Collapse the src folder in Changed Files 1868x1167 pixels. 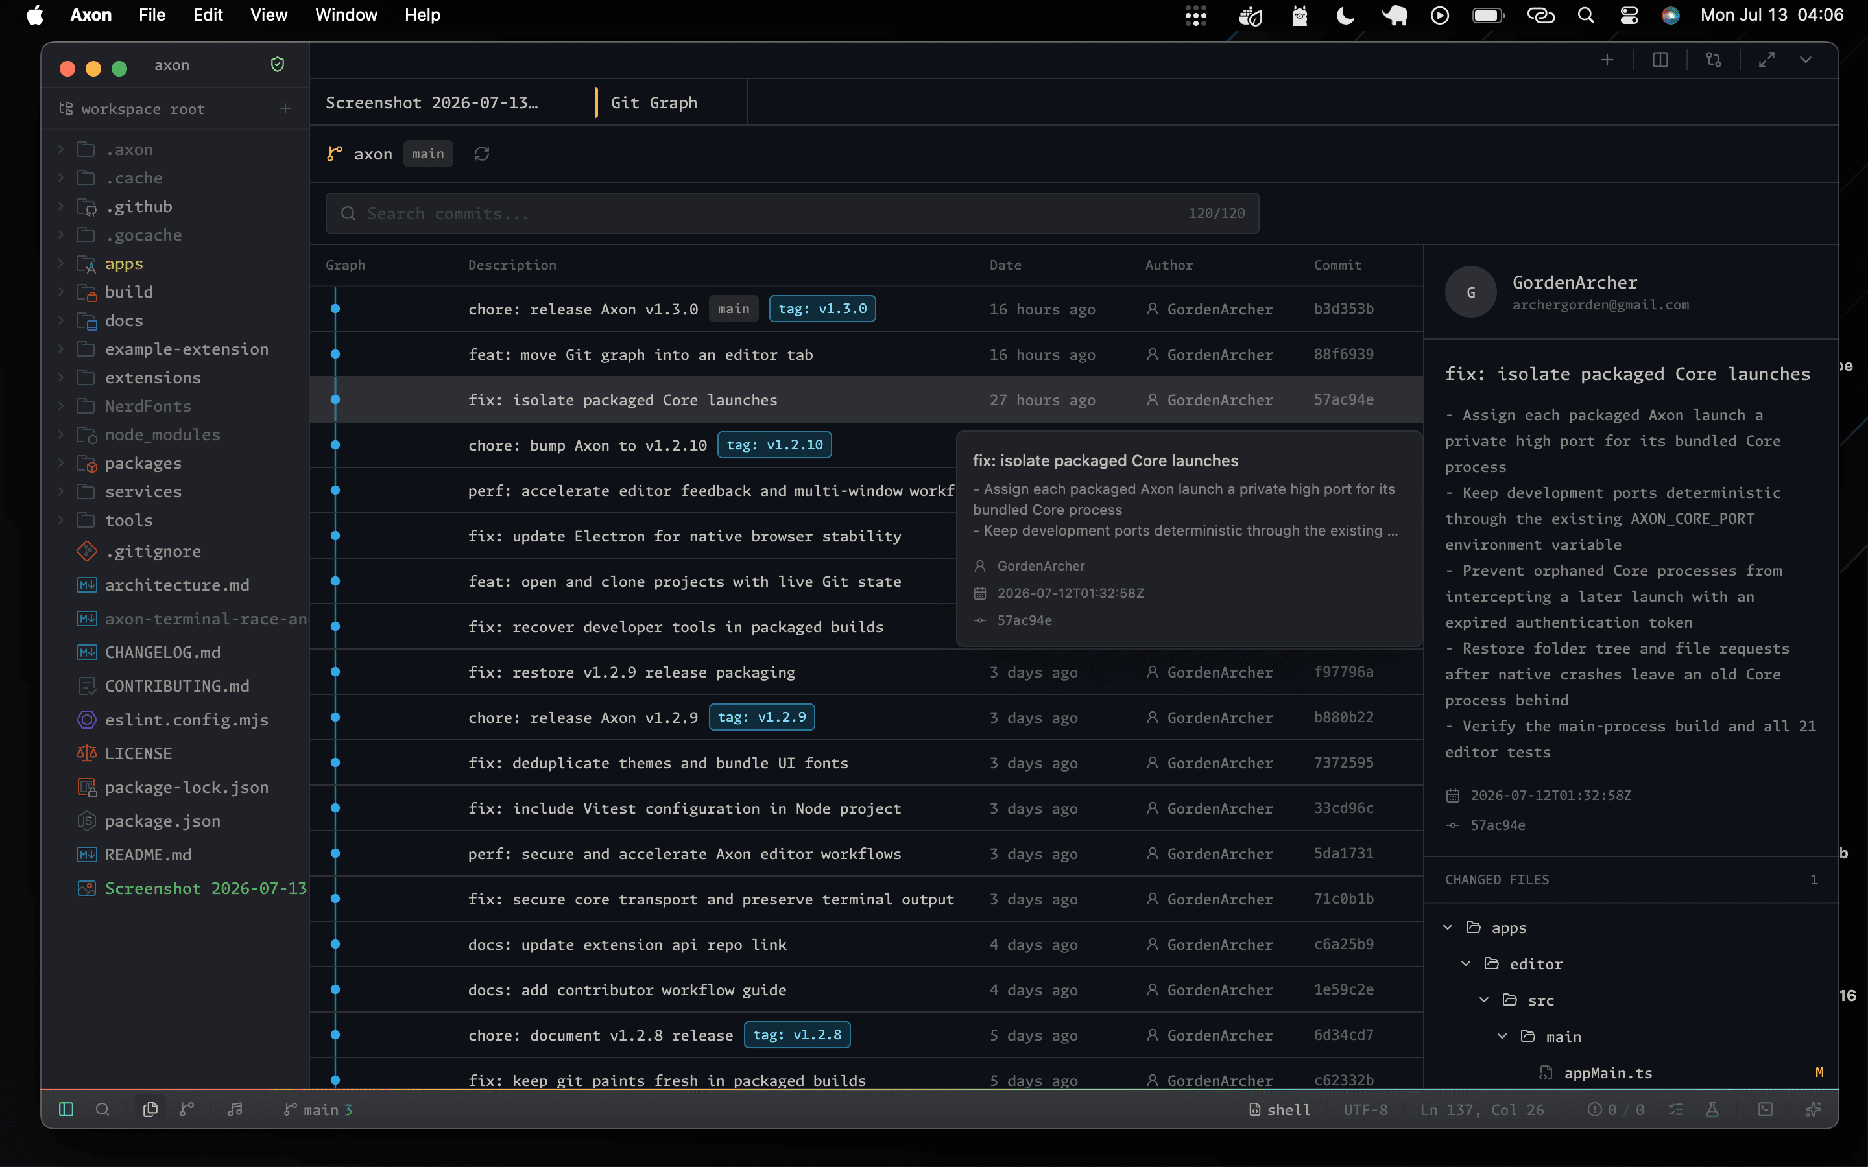[x=1483, y=1000]
